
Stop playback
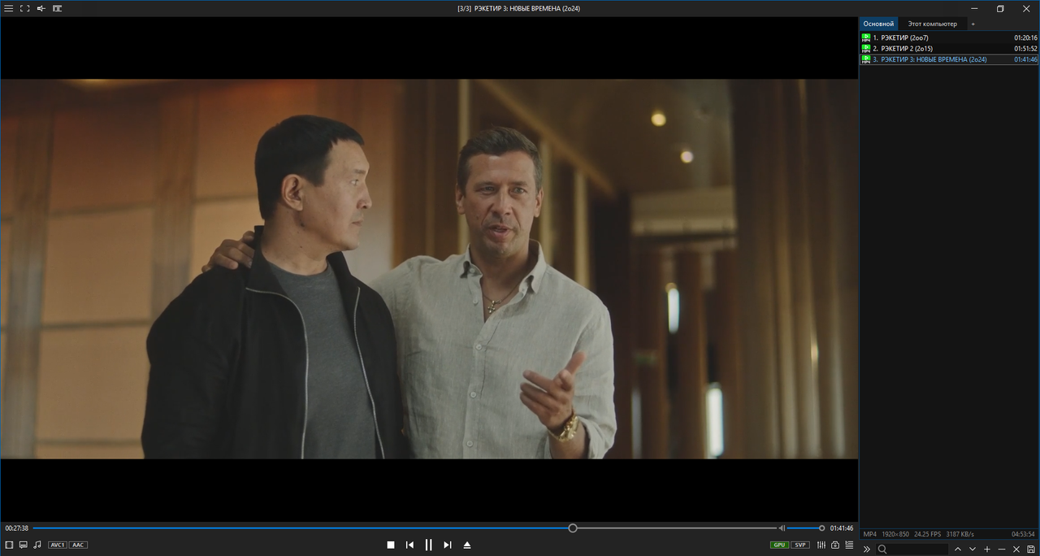pos(391,545)
